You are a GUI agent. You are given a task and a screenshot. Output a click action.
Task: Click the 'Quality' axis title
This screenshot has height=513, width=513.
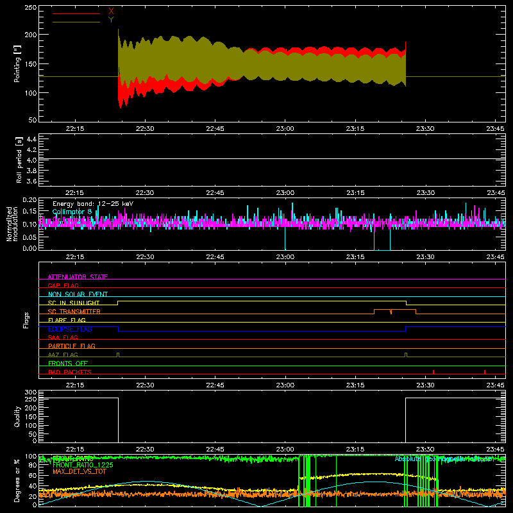point(17,416)
